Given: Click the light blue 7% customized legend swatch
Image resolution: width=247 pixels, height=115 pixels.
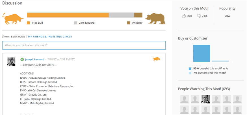Looking at the screenshot, I should [190, 73].
